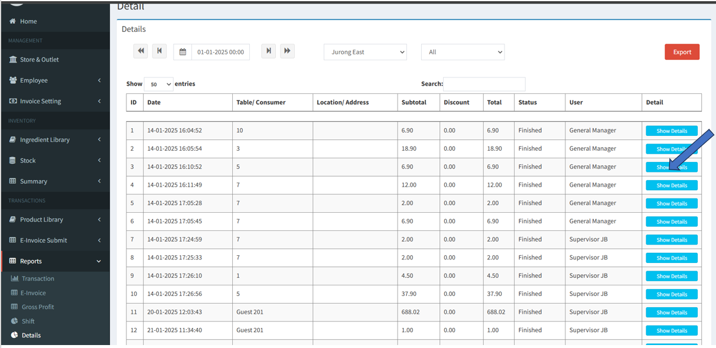716x348 pixels.
Task: Click the step backward date button
Action: (x=160, y=51)
